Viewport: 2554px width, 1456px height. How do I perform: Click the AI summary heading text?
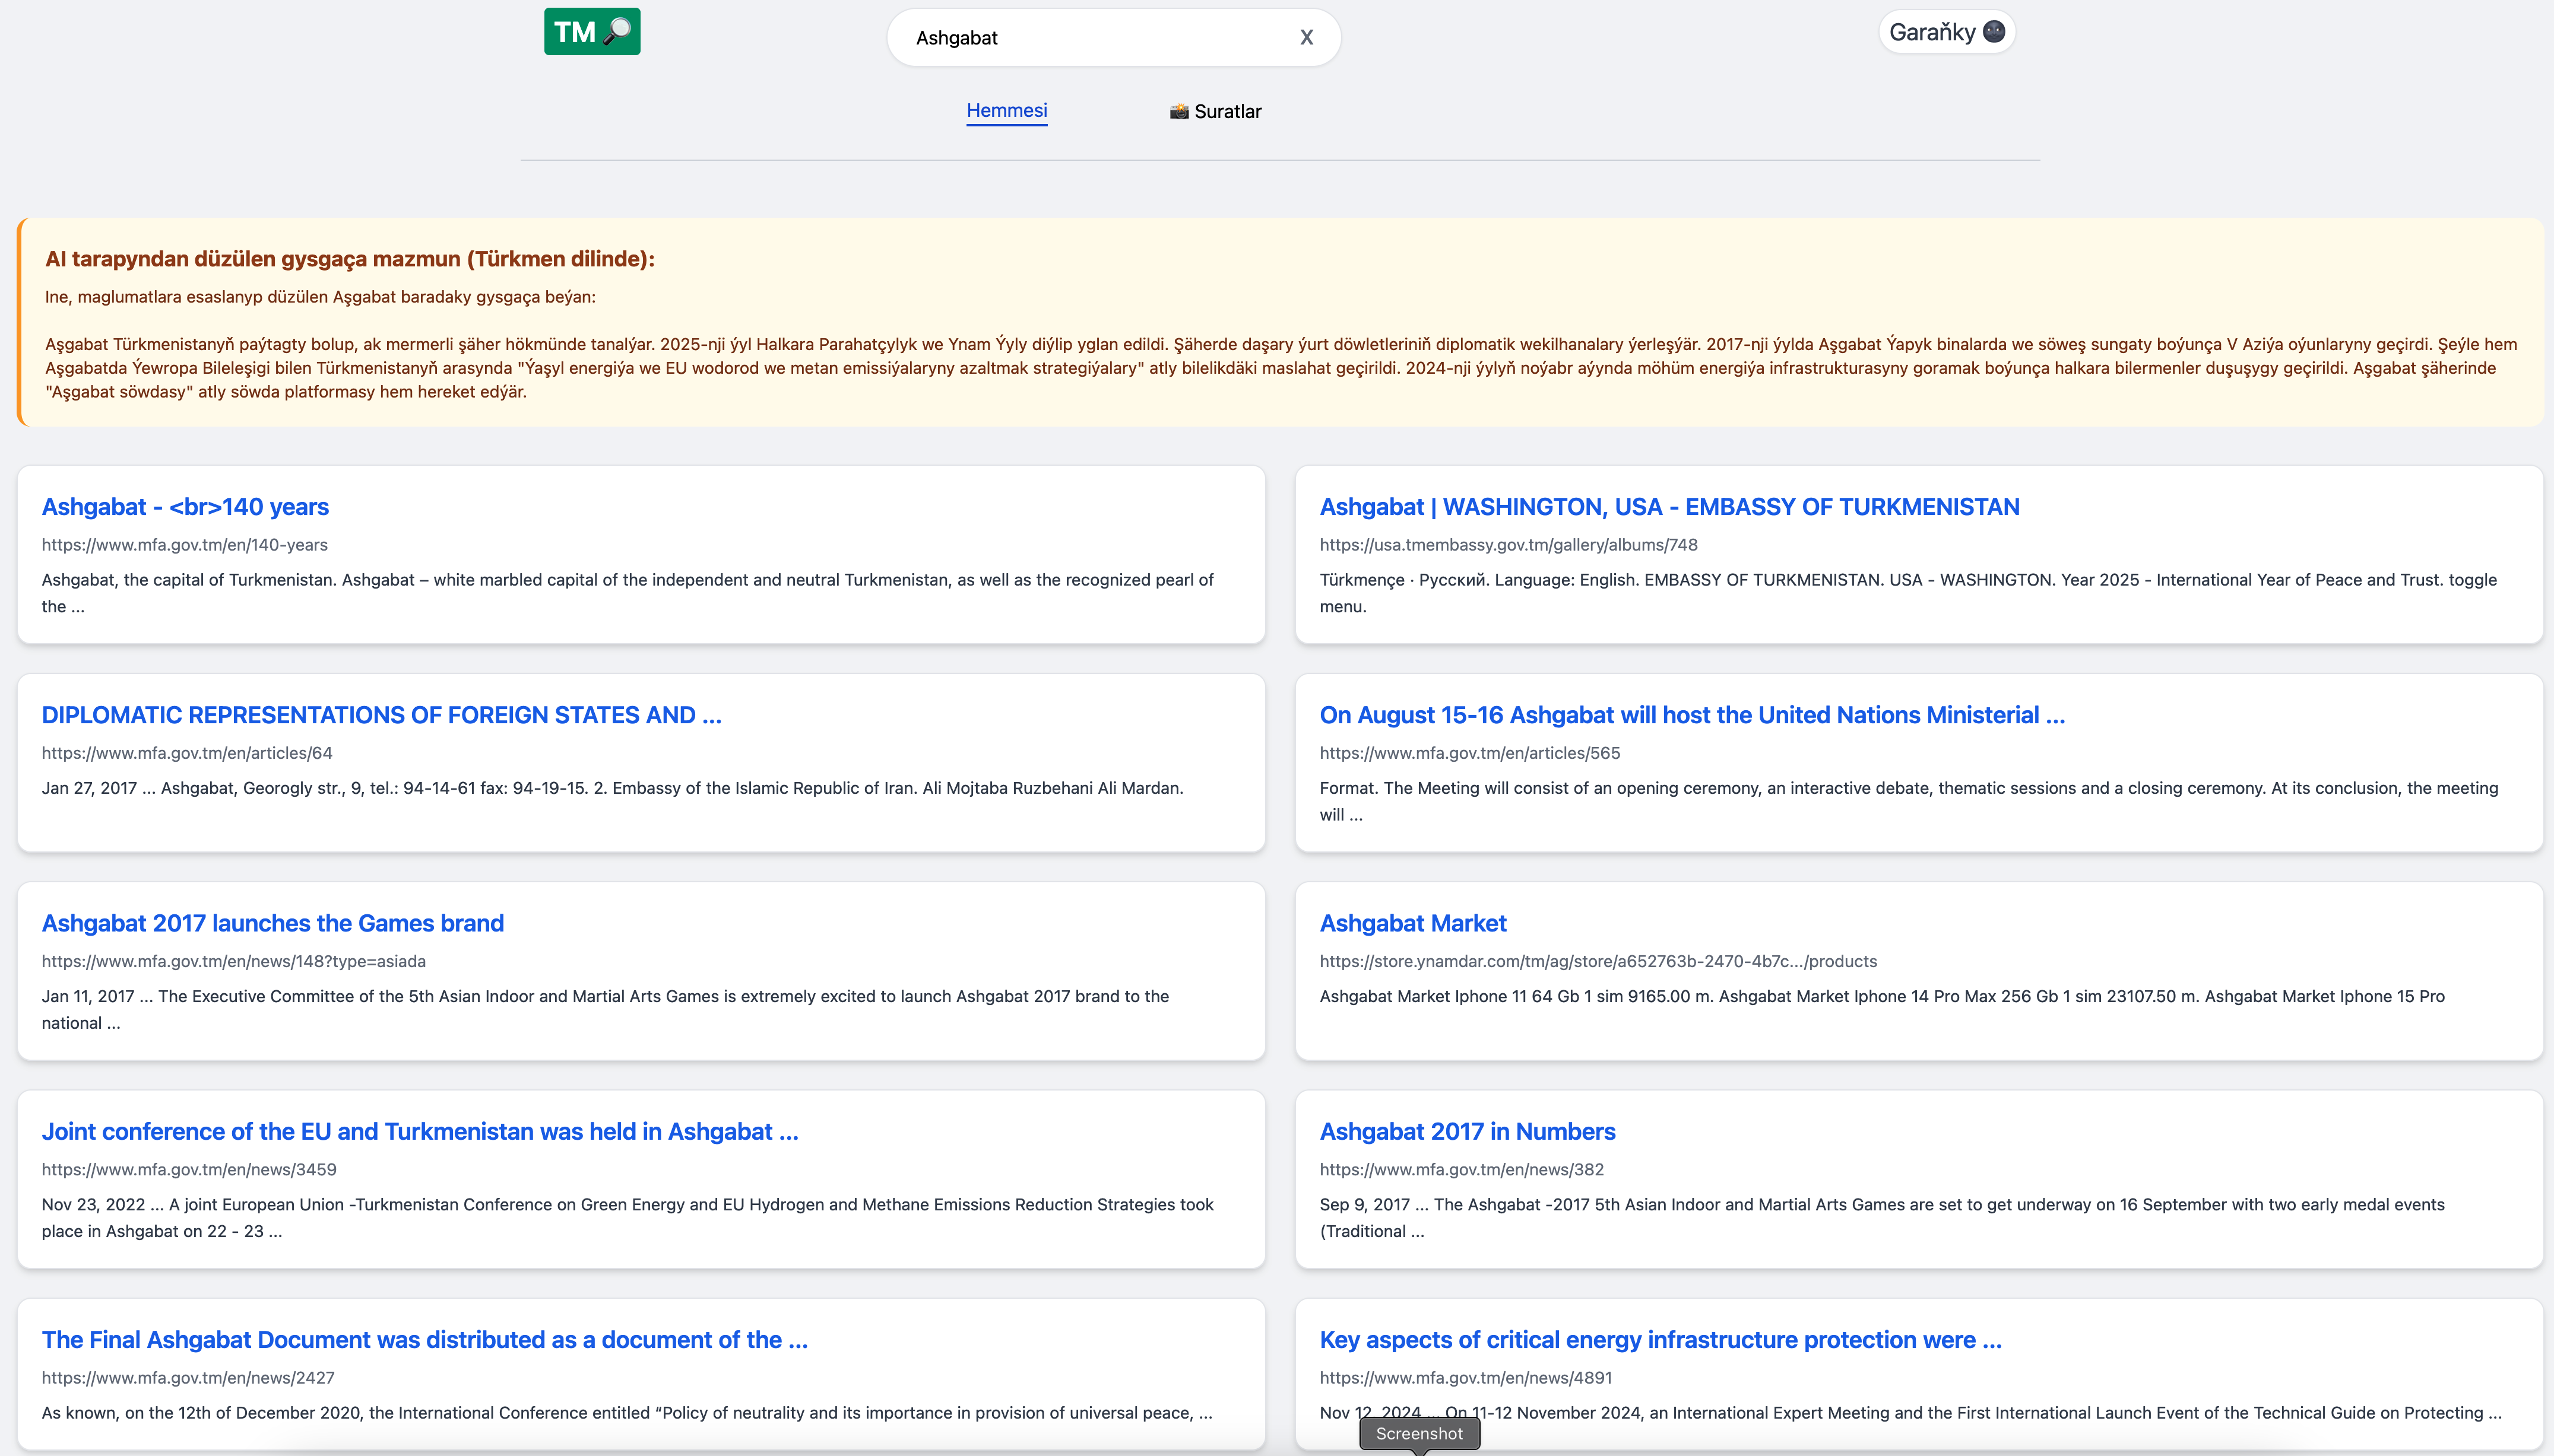pos(349,259)
